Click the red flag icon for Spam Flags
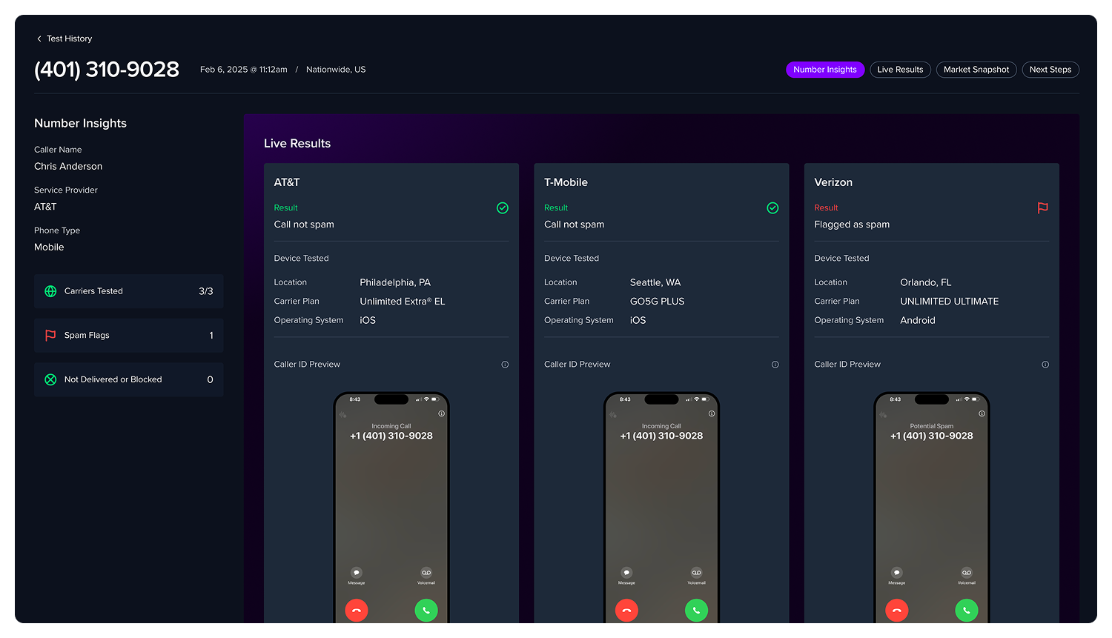Screen dimensions: 1112x638 tap(50, 336)
